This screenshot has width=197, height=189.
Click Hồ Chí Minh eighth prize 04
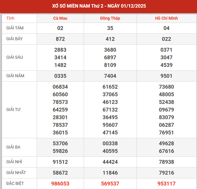click(166, 28)
